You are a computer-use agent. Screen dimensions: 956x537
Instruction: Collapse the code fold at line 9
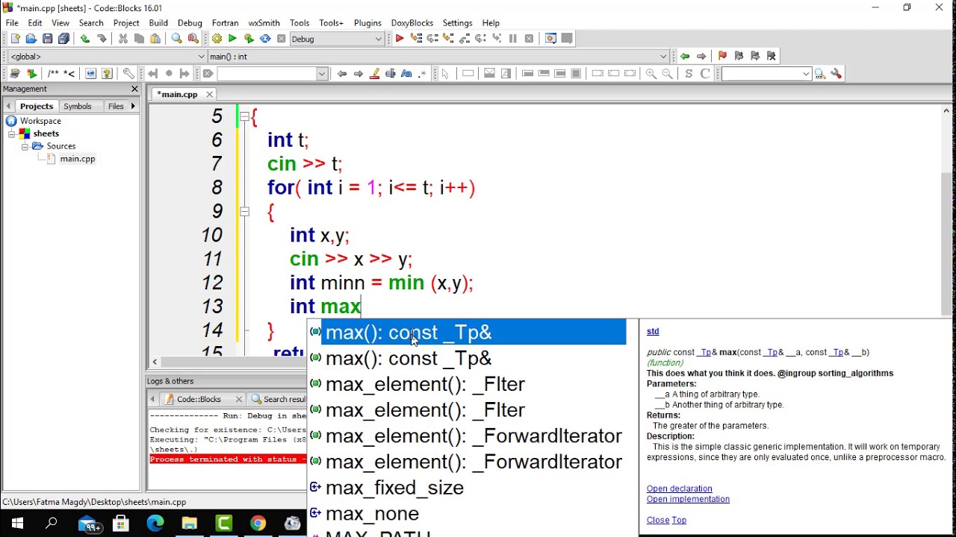244,212
